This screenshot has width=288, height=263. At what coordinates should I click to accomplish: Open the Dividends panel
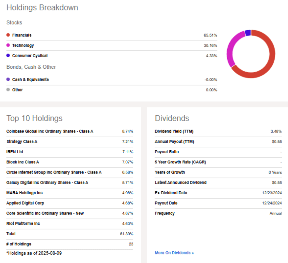tap(172, 118)
